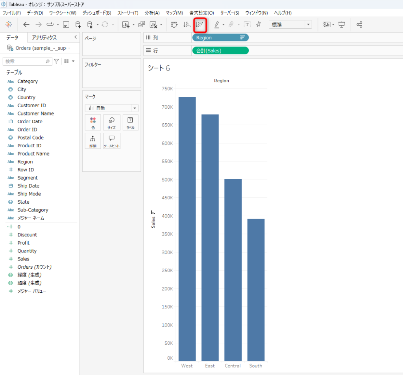
Task: Open presentation mode icon
Action: coord(342,24)
